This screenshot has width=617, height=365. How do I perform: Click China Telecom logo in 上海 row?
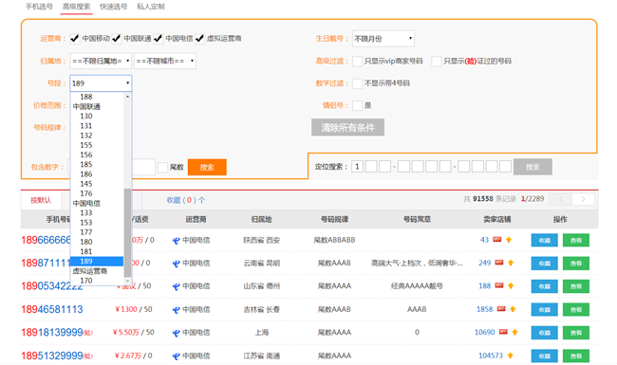(x=177, y=333)
